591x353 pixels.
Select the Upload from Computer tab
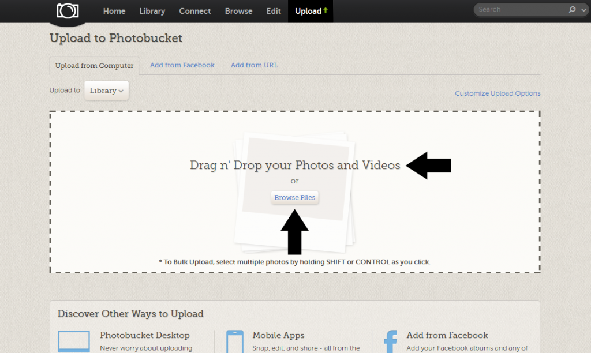[x=94, y=66]
